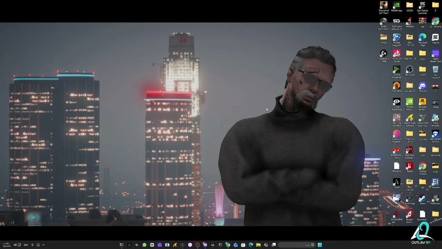Open volume control in system tray
This screenshot has width=442, height=249.
[15, 245]
